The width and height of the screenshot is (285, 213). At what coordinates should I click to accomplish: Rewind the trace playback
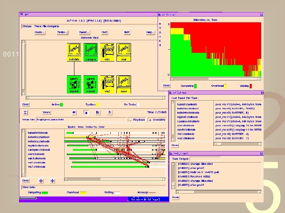pos(74,112)
